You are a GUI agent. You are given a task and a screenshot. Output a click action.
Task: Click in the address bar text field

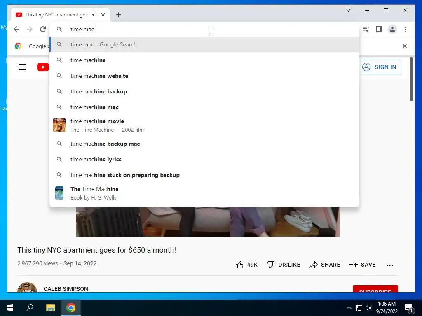coord(204,29)
